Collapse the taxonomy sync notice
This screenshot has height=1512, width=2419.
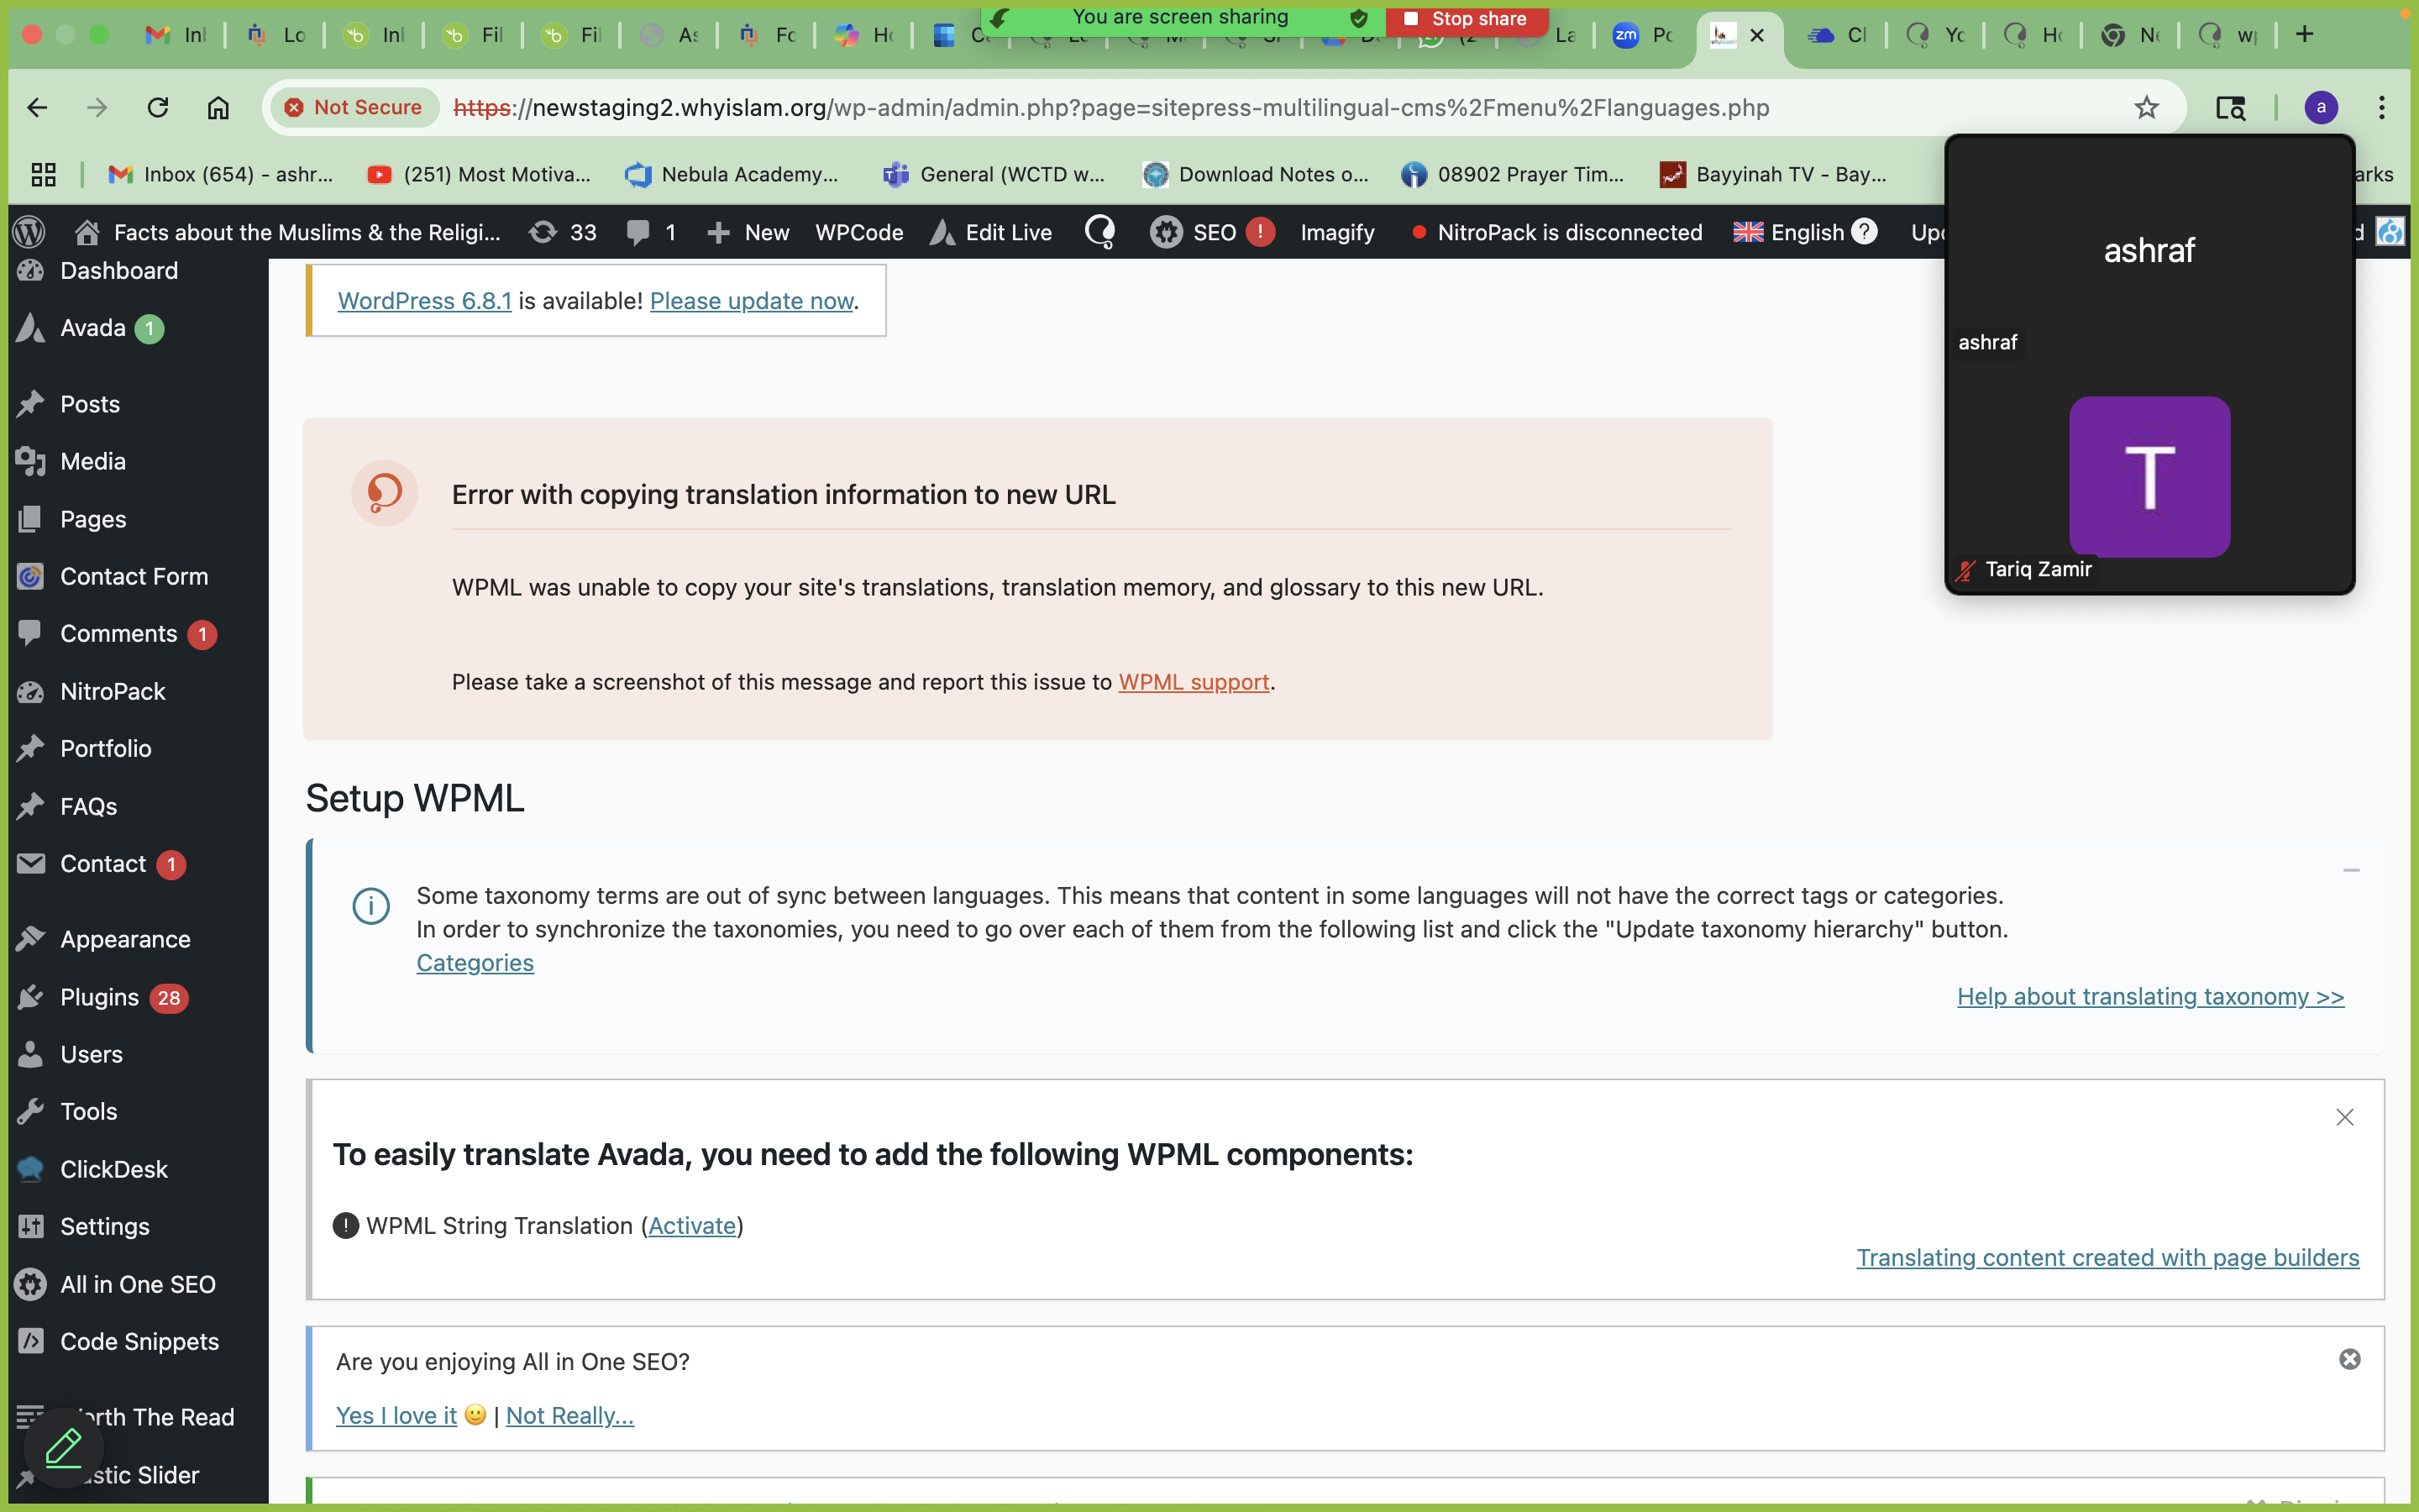coord(2351,870)
